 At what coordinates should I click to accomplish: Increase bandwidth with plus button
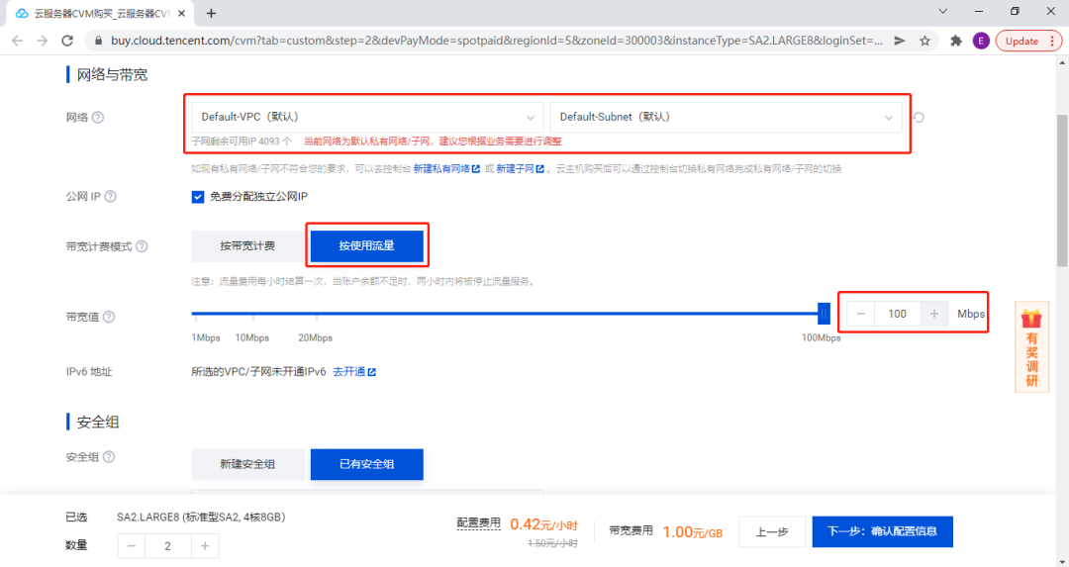[x=934, y=314]
